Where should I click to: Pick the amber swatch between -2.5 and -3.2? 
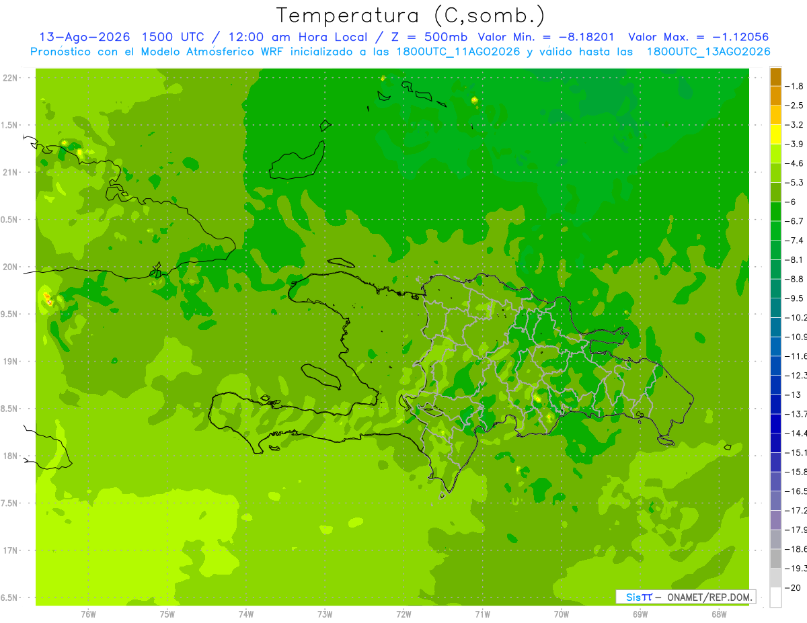pos(775,115)
